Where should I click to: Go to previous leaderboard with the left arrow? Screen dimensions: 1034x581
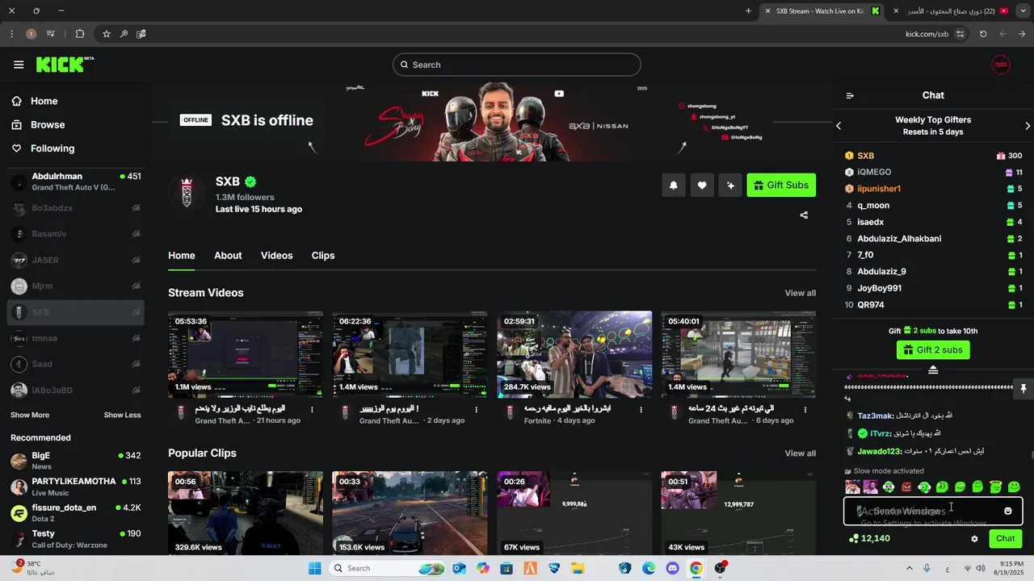pos(839,126)
